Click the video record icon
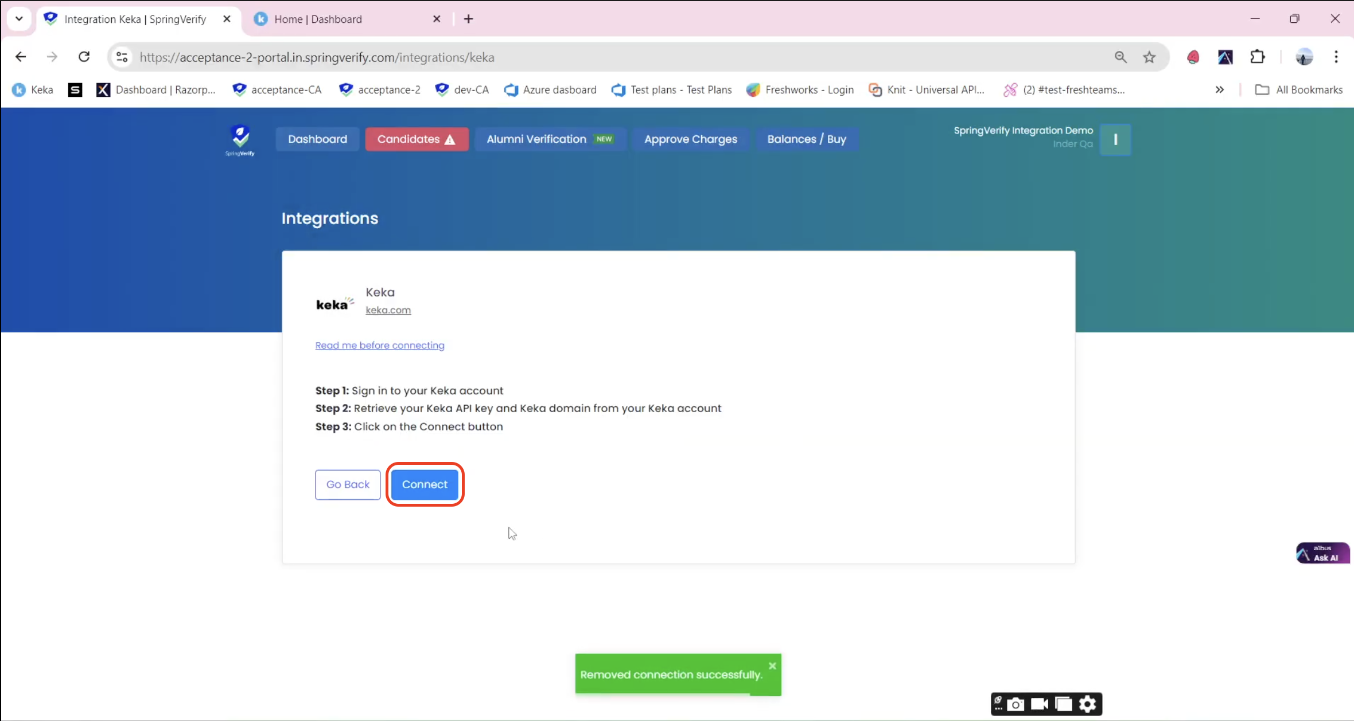 [1039, 704]
